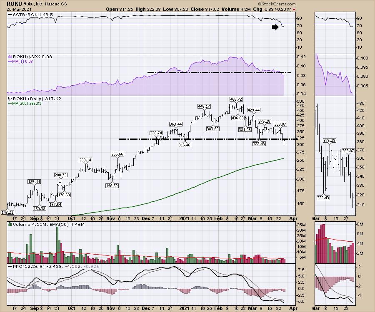Image resolution: width=375 pixels, height=312 pixels.
Task: Click the 486.72 peak price label
Action: (x=236, y=99)
